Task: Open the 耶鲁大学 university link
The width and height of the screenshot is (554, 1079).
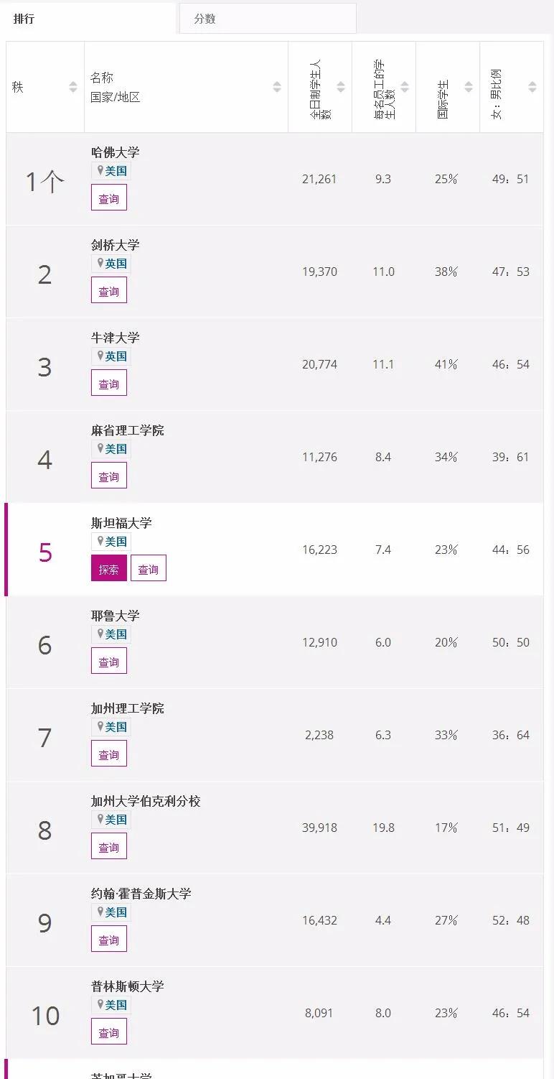Action: point(115,616)
